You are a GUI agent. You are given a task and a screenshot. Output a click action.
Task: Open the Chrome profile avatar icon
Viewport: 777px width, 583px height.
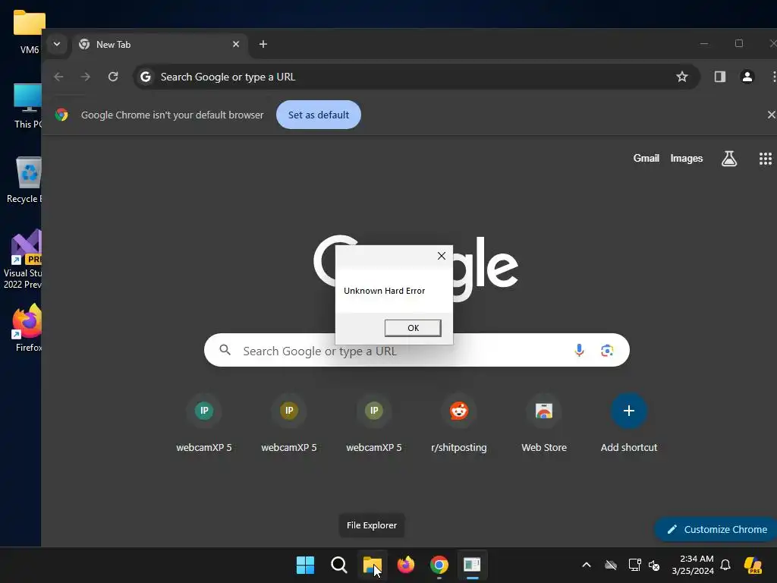747,77
